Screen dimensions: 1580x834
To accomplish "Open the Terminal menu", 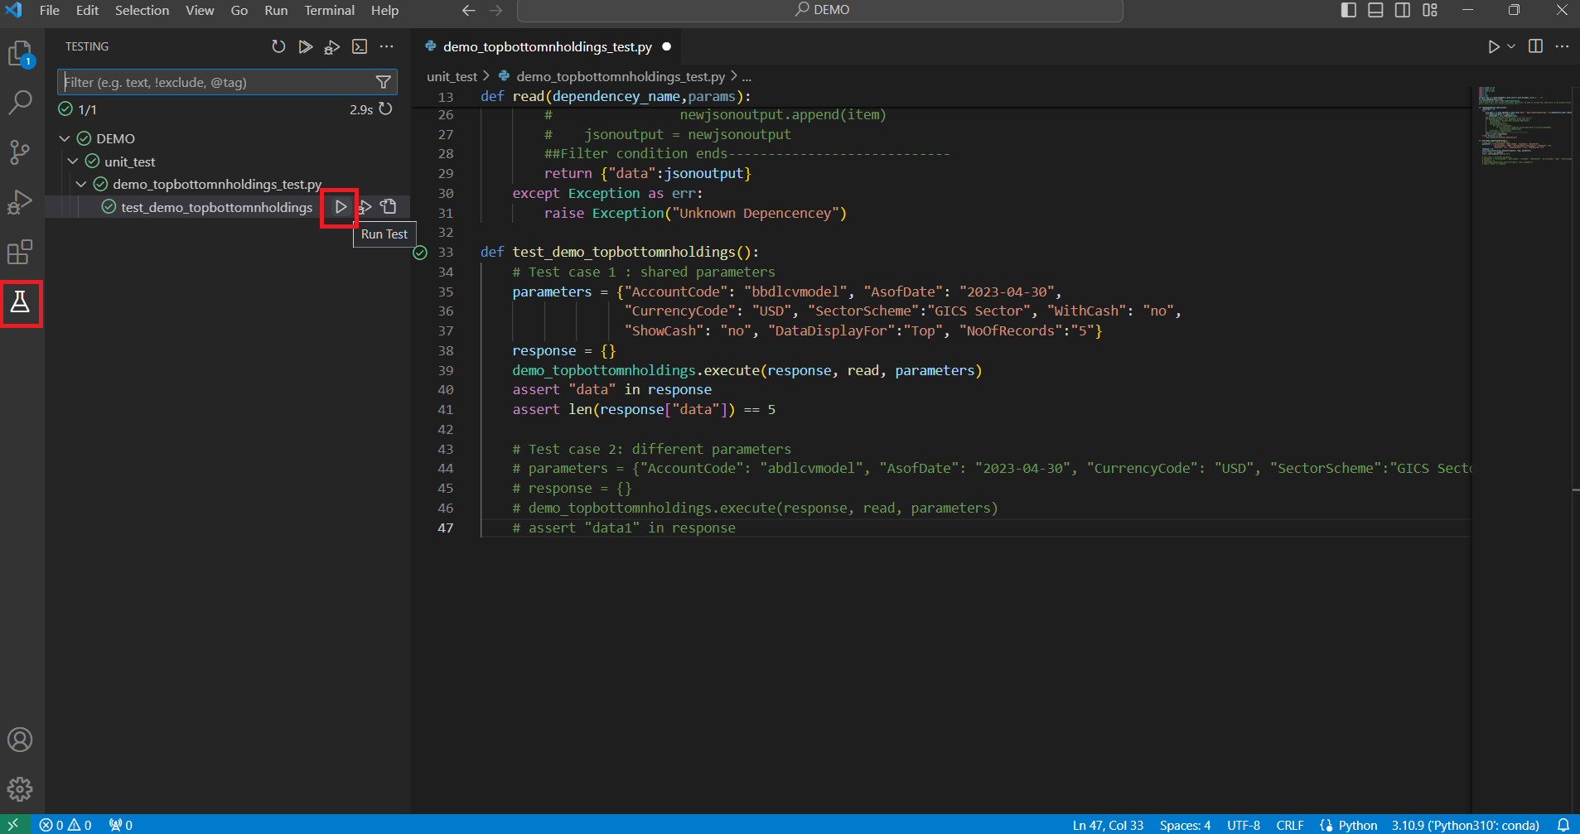I will [329, 10].
